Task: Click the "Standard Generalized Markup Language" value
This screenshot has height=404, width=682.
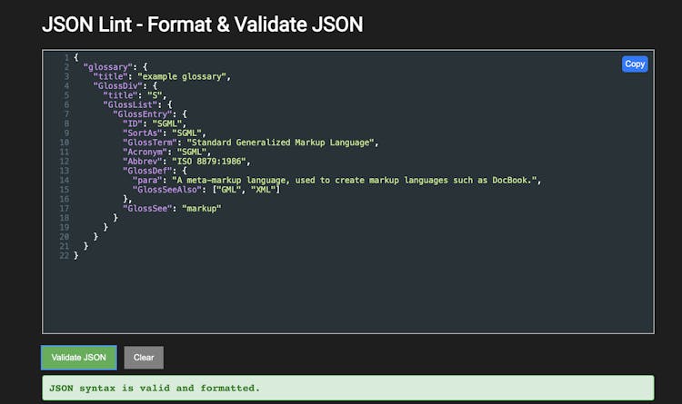Action: tap(281, 142)
